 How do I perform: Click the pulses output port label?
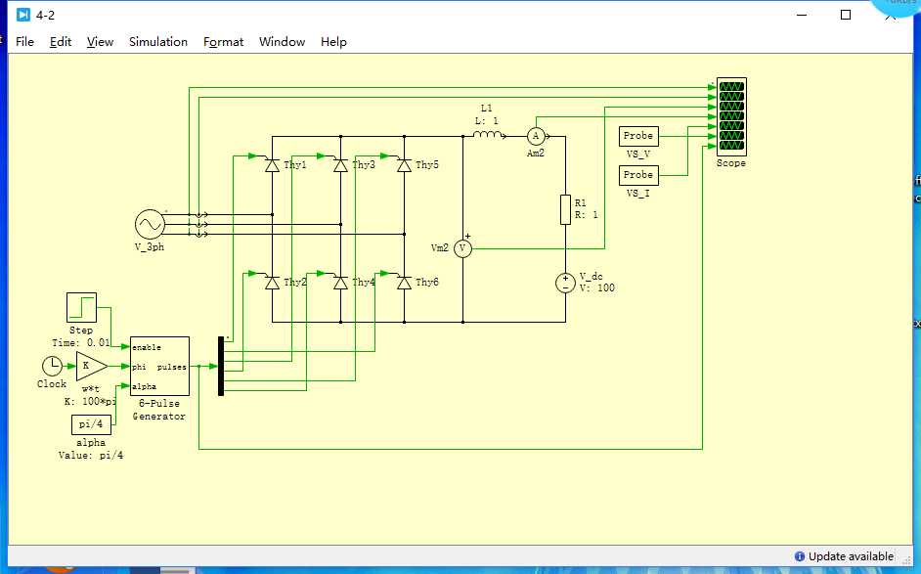(x=171, y=367)
